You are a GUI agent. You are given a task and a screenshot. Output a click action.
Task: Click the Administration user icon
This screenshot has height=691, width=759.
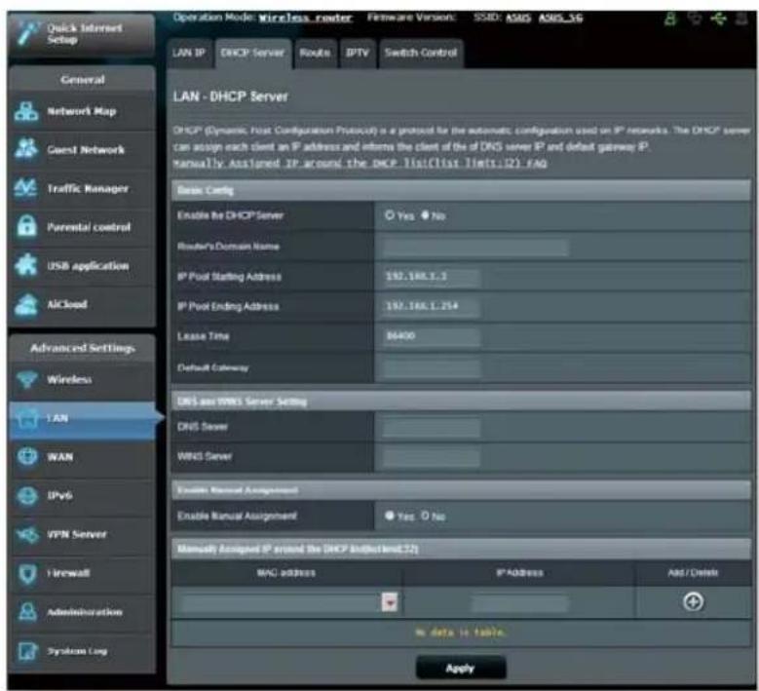27,612
